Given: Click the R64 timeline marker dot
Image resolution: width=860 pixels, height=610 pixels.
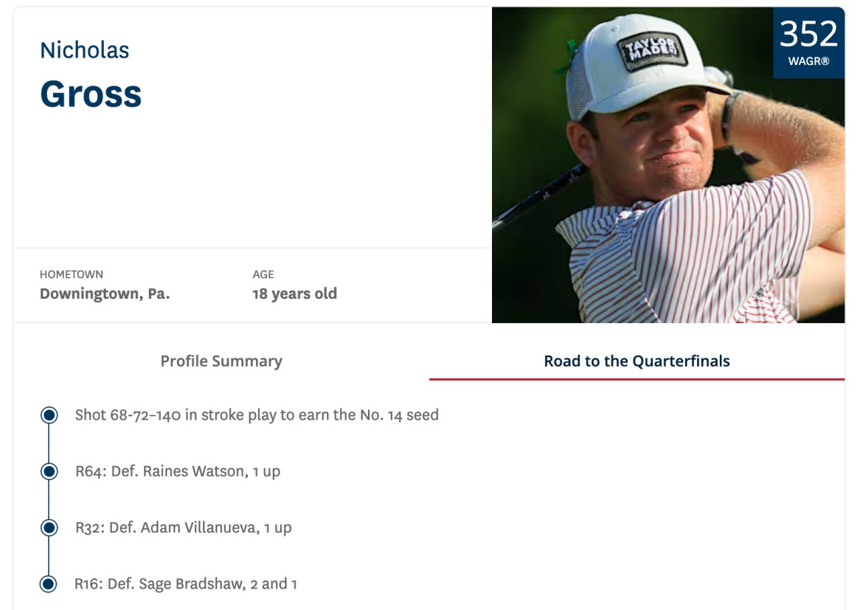Looking at the screenshot, I should tap(49, 471).
